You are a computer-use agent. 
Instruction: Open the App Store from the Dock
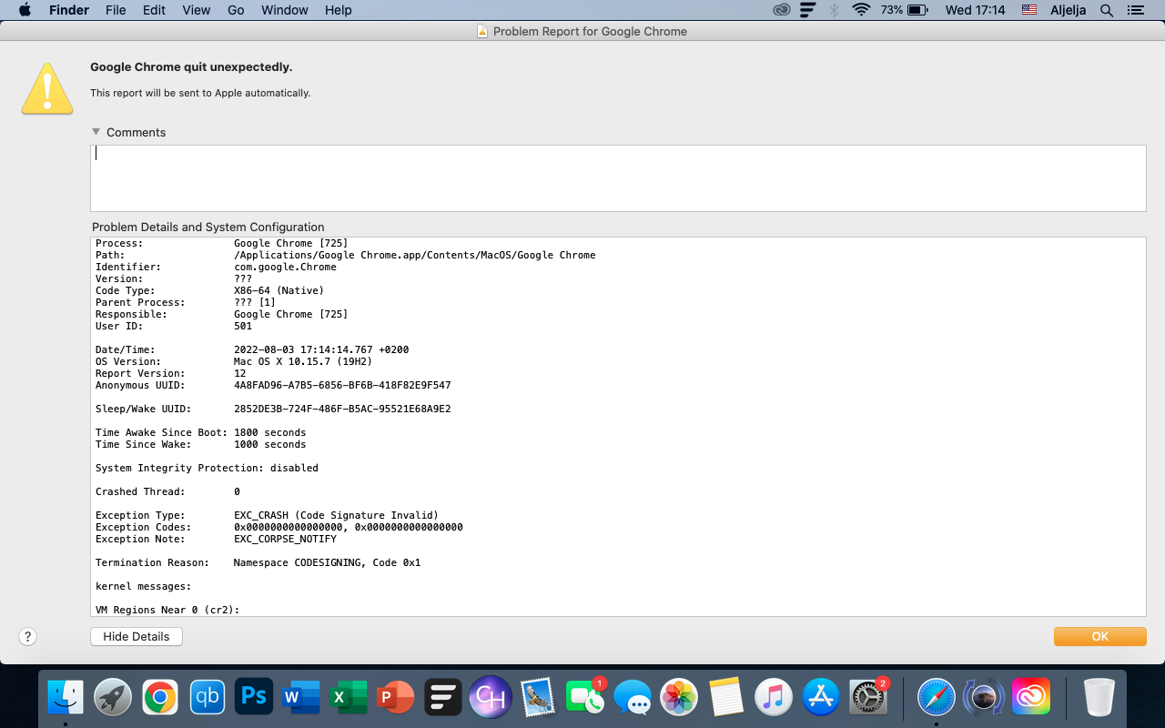pos(821,698)
